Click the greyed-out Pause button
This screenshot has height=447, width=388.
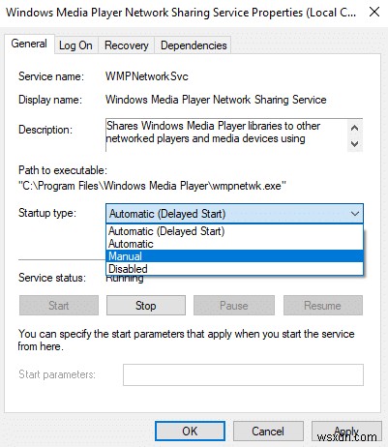(234, 306)
